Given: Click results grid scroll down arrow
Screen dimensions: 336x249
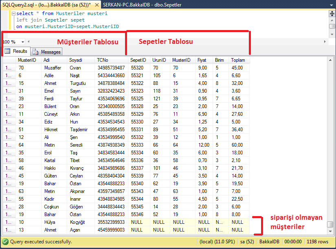Looking at the screenshot, I should point(330,231).
